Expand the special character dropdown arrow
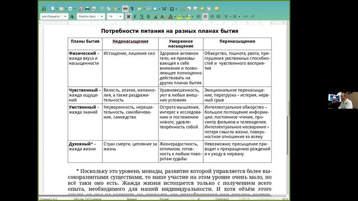This screenshot has height=201, width=358. 176,9
